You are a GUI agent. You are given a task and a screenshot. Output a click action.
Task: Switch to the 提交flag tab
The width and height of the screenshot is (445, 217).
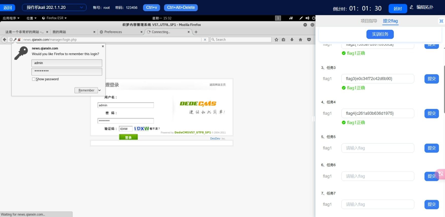coord(390,21)
